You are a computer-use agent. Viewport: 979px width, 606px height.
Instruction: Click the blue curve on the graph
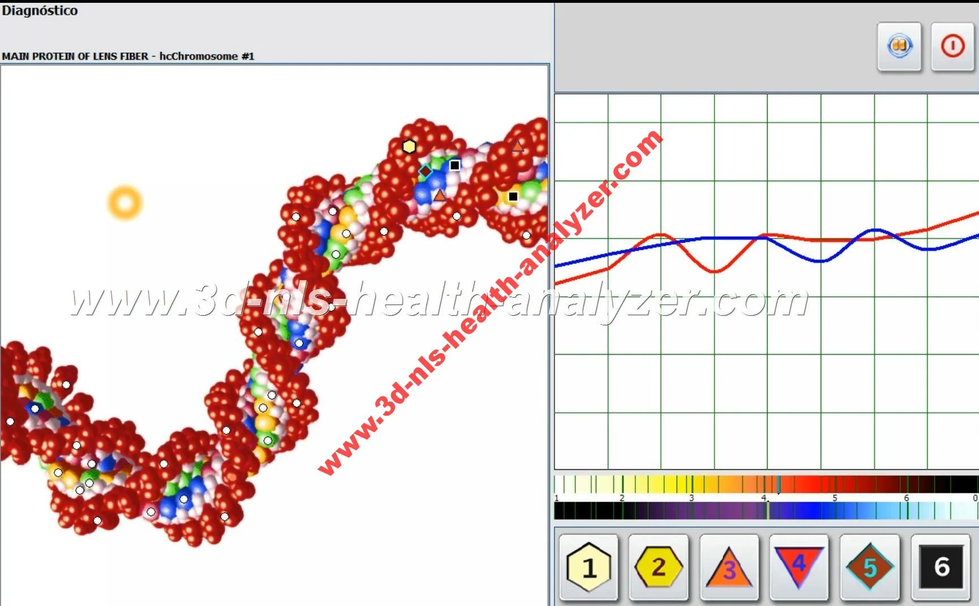pos(820,260)
